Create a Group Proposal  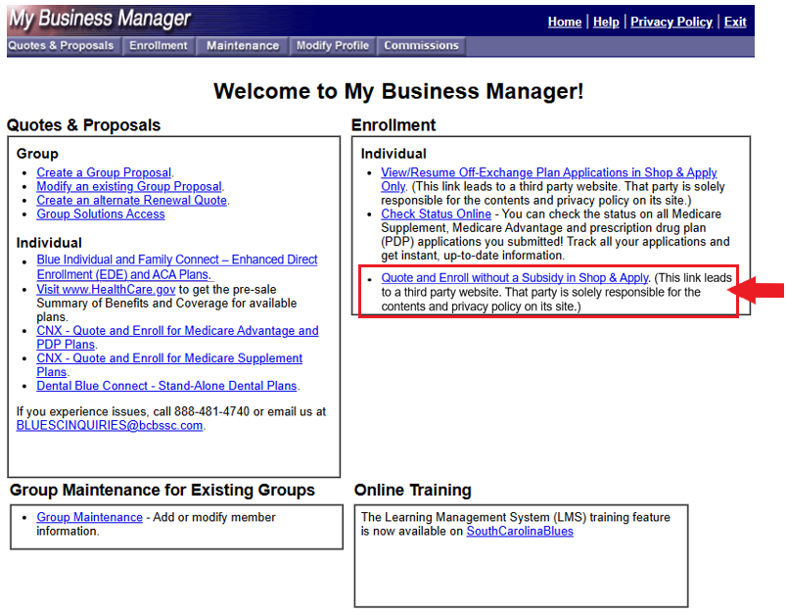[104, 172]
